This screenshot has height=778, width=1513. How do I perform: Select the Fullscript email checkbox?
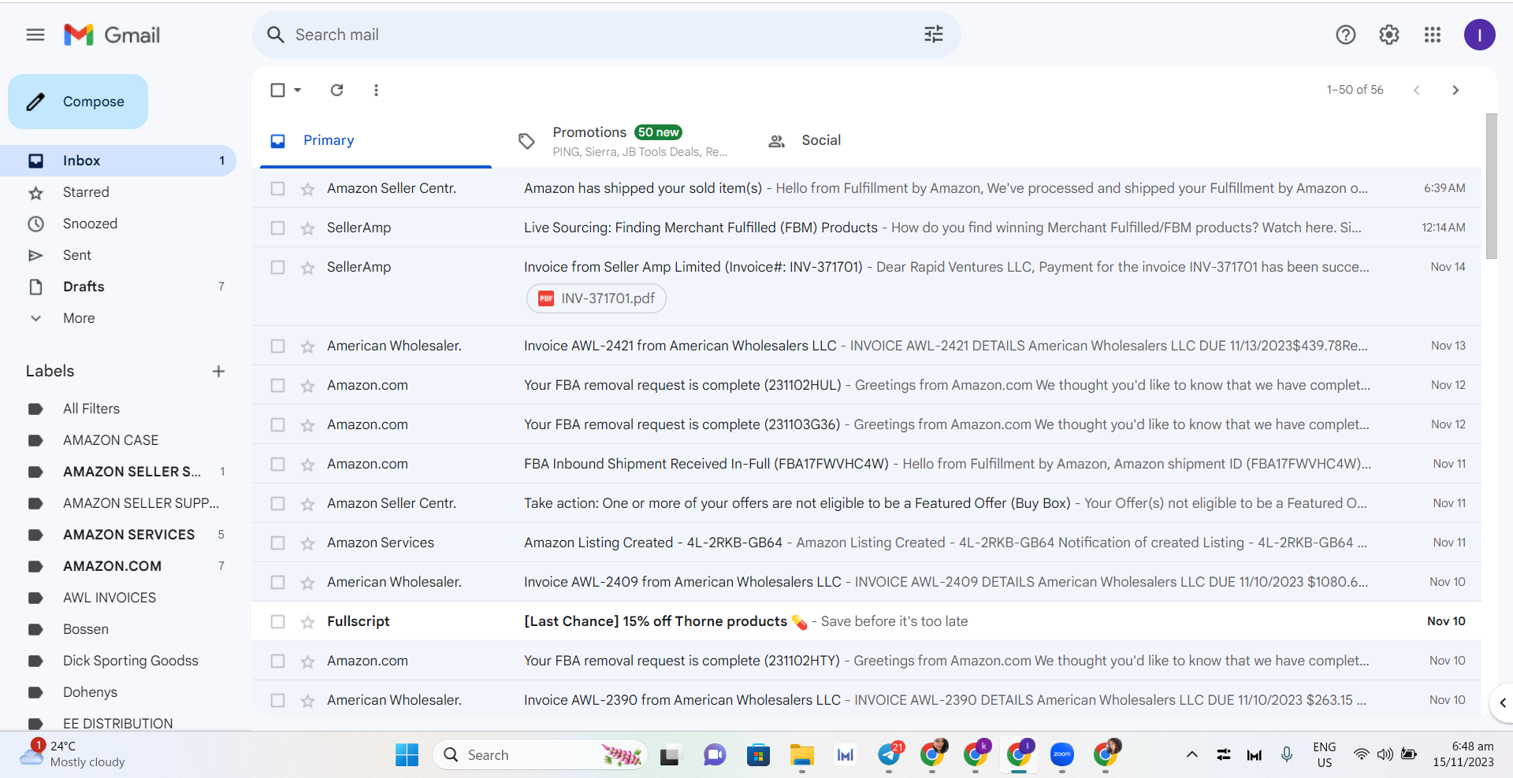coord(277,621)
